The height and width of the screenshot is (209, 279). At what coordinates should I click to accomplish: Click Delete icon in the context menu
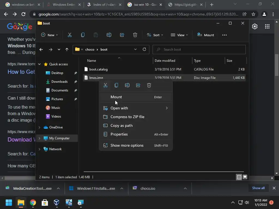click(149, 85)
